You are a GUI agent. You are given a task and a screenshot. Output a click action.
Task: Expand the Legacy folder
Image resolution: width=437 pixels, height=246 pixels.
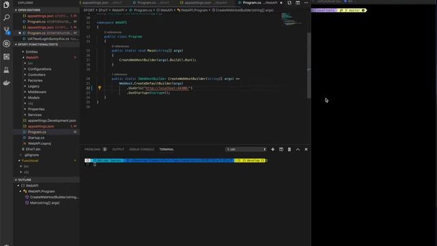pyautogui.click(x=33, y=86)
